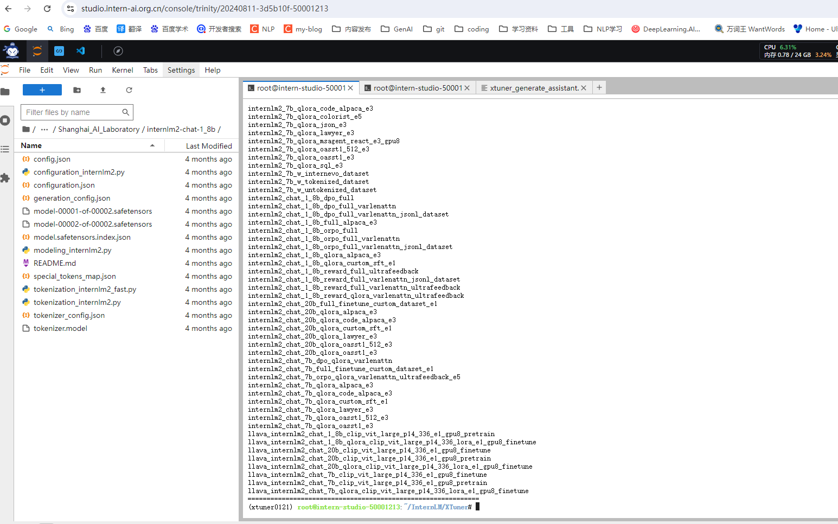Click the browser address bar URL
Viewport: 838px width, 524px height.
[204, 9]
